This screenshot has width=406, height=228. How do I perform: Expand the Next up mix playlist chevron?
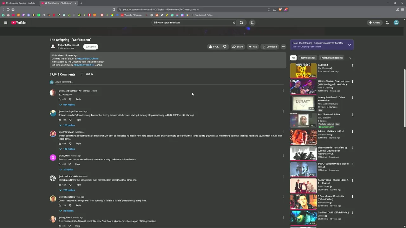point(349,45)
